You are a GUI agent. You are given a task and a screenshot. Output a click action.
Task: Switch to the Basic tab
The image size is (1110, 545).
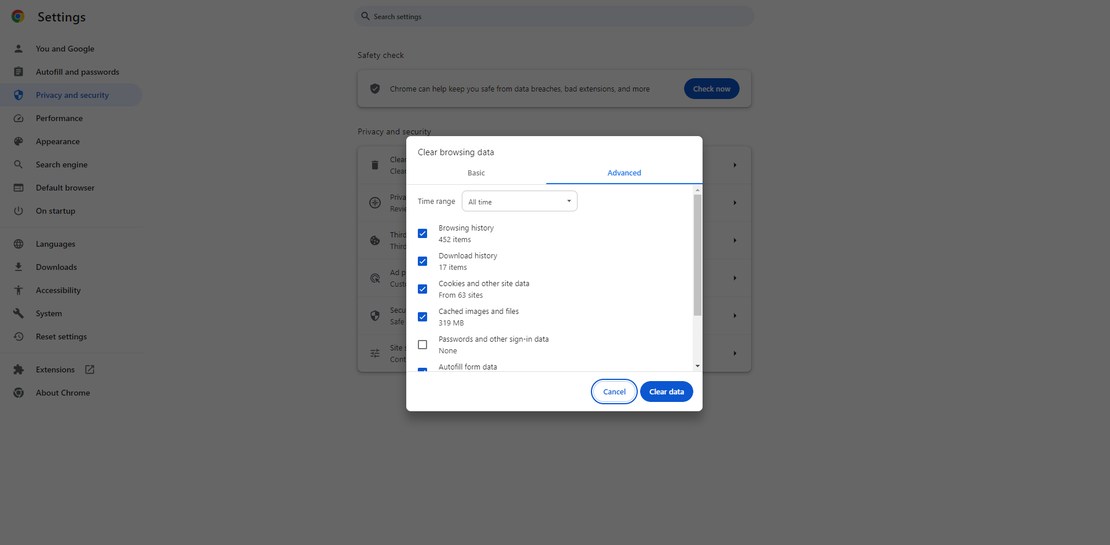coord(476,173)
